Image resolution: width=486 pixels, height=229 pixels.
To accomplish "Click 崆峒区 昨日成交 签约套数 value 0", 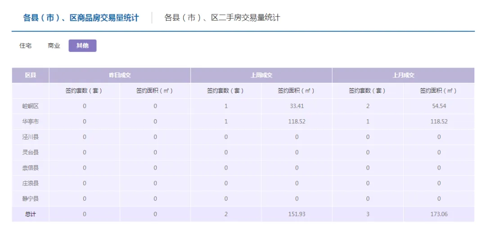I will (x=84, y=106).
